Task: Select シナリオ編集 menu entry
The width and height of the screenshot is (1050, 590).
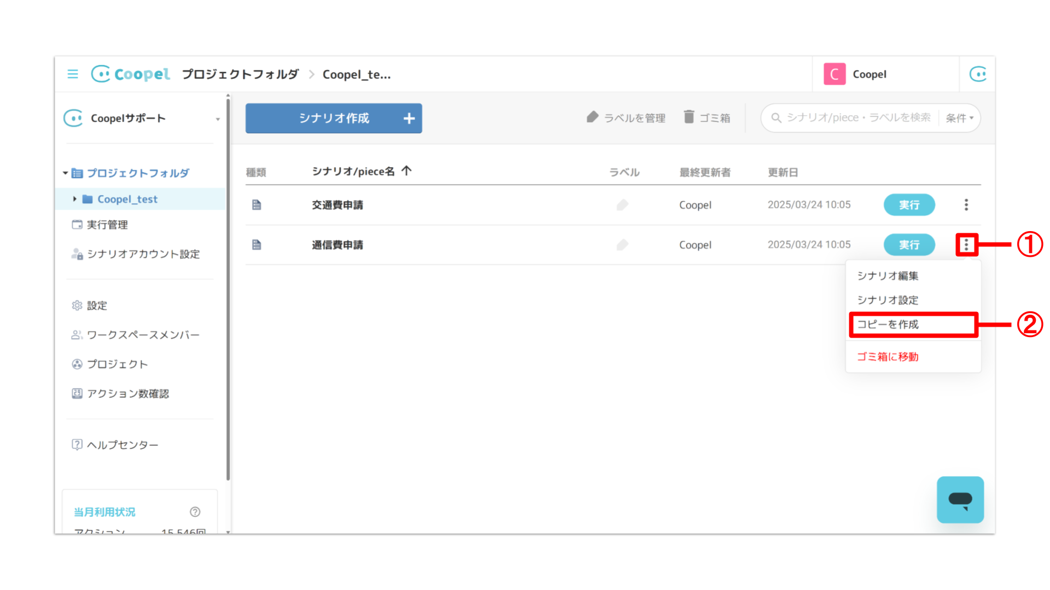Action: [888, 276]
